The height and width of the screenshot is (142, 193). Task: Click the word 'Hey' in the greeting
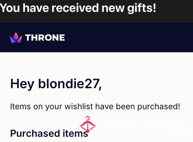point(22,84)
